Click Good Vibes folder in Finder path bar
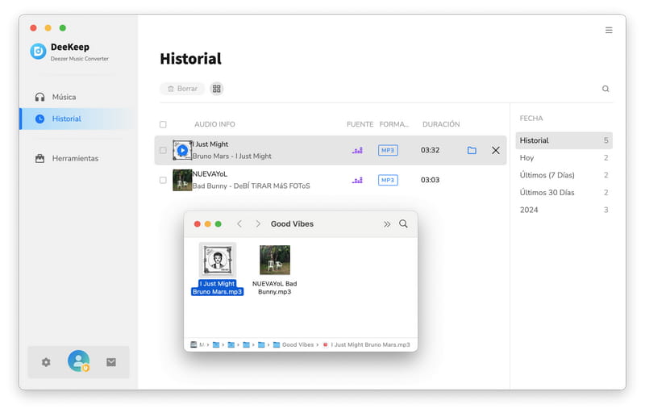This screenshot has height=413, width=645. [293, 344]
